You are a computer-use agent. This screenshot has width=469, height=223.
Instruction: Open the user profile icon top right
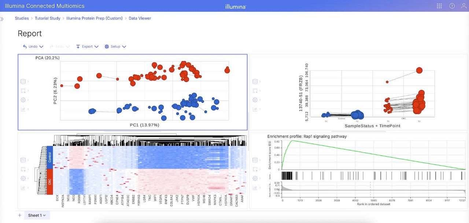pyautogui.click(x=463, y=6)
